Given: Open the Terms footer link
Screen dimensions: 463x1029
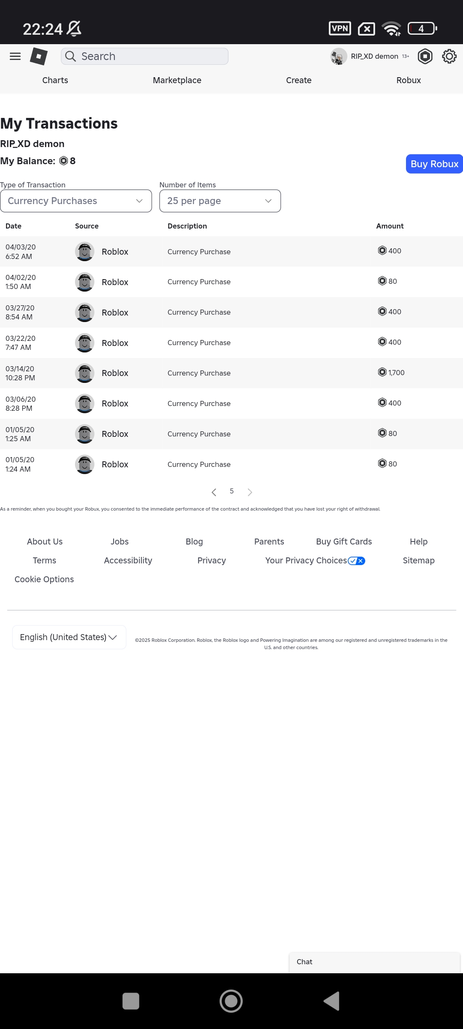Looking at the screenshot, I should coord(45,560).
